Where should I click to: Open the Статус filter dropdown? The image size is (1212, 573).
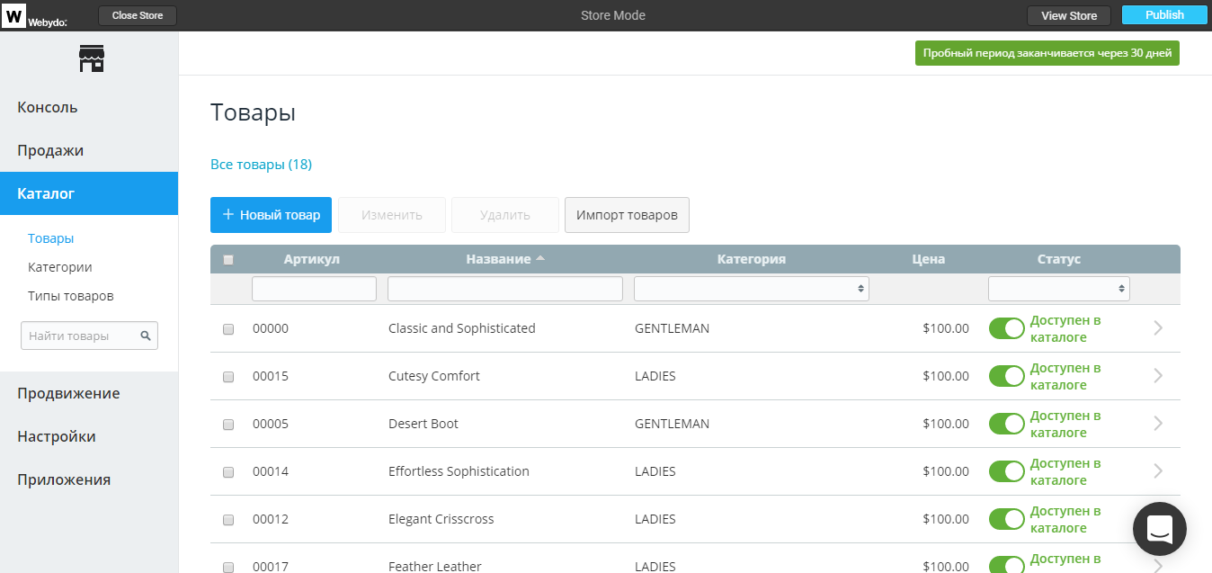[1058, 289]
